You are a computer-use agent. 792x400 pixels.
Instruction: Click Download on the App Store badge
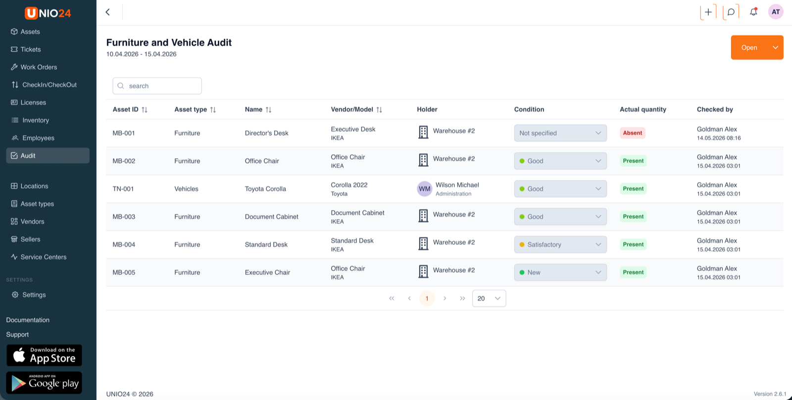pyautogui.click(x=44, y=356)
